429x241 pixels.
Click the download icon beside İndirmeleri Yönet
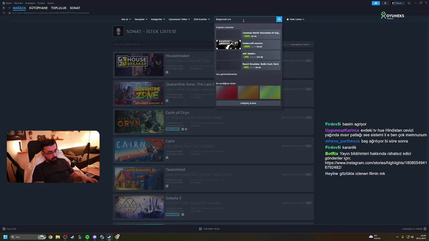[x=200, y=229]
